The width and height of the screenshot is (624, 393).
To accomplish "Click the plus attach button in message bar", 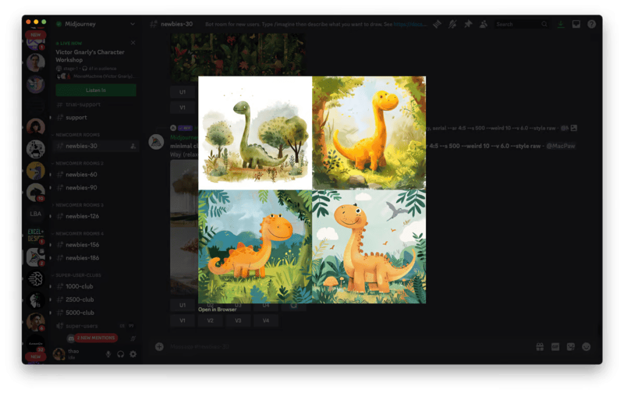I will coord(159,347).
